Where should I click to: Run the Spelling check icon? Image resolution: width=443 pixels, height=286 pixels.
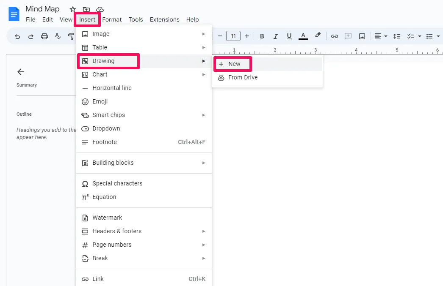point(58,36)
